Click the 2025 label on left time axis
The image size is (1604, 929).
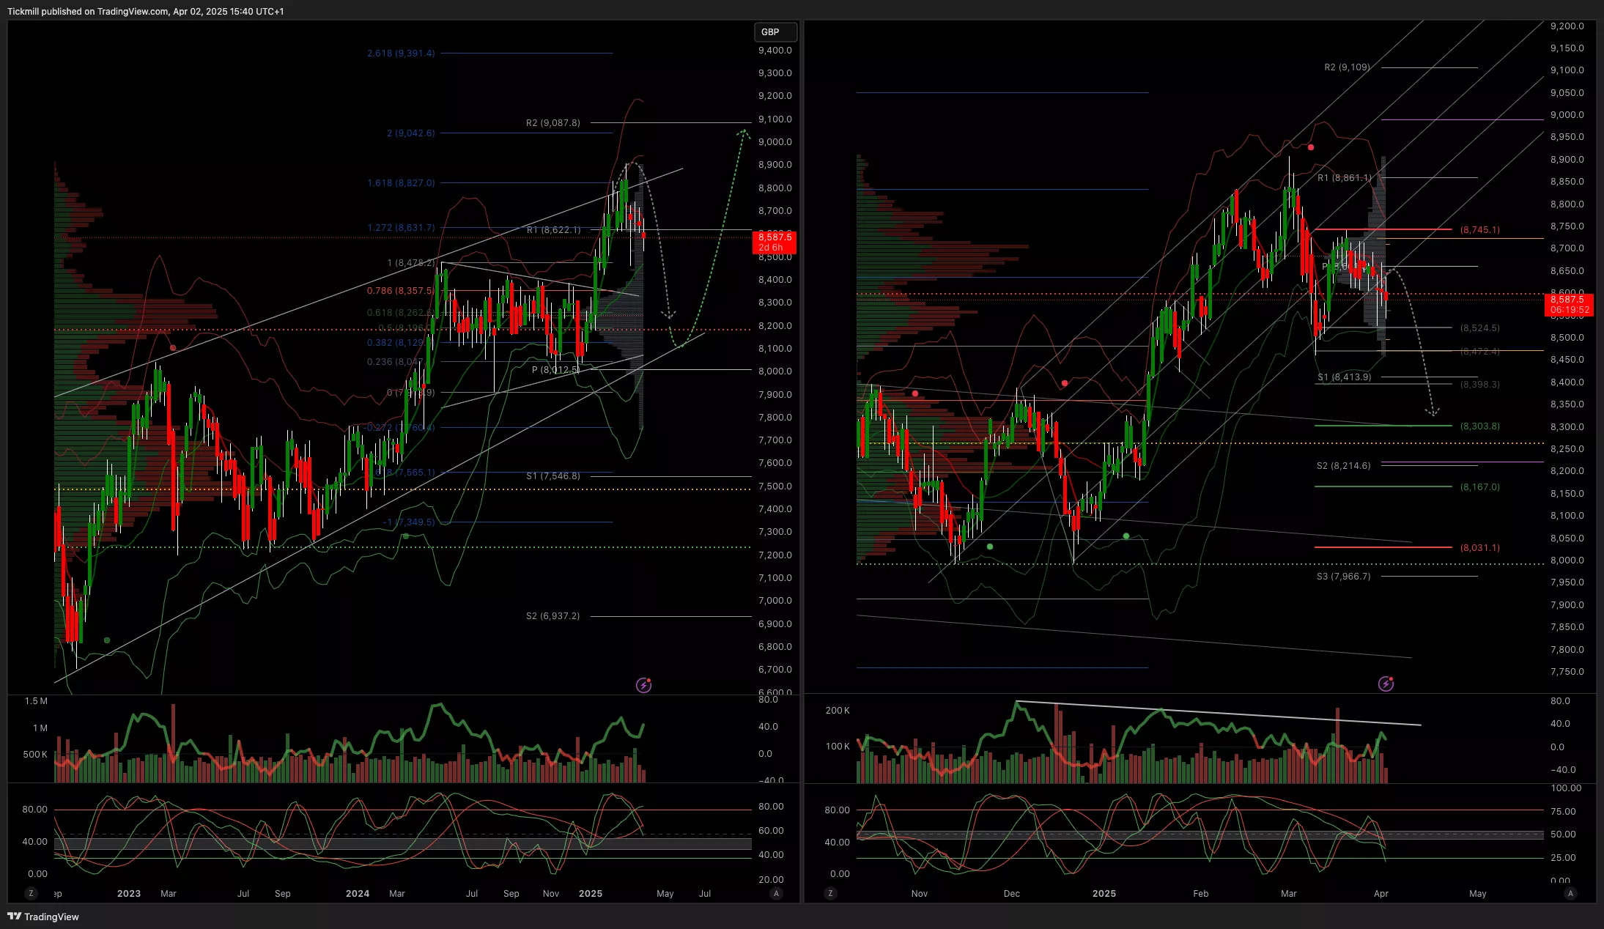(590, 893)
